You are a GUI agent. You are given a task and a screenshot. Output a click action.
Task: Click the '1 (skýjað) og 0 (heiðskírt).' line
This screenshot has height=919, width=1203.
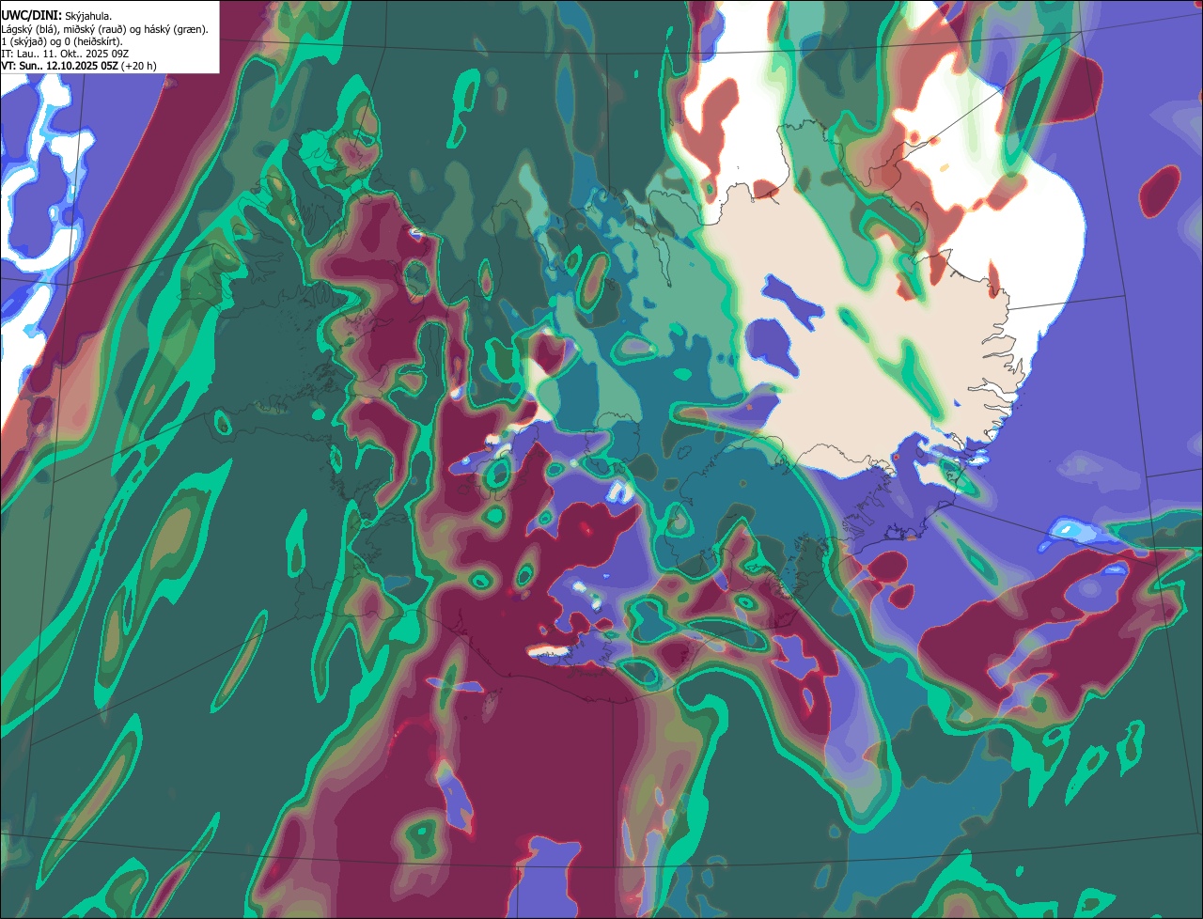point(62,41)
